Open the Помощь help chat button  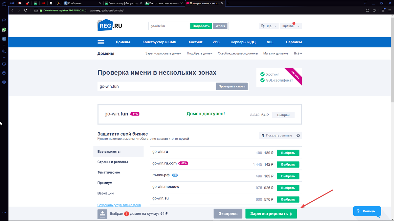pyautogui.click(x=367, y=211)
